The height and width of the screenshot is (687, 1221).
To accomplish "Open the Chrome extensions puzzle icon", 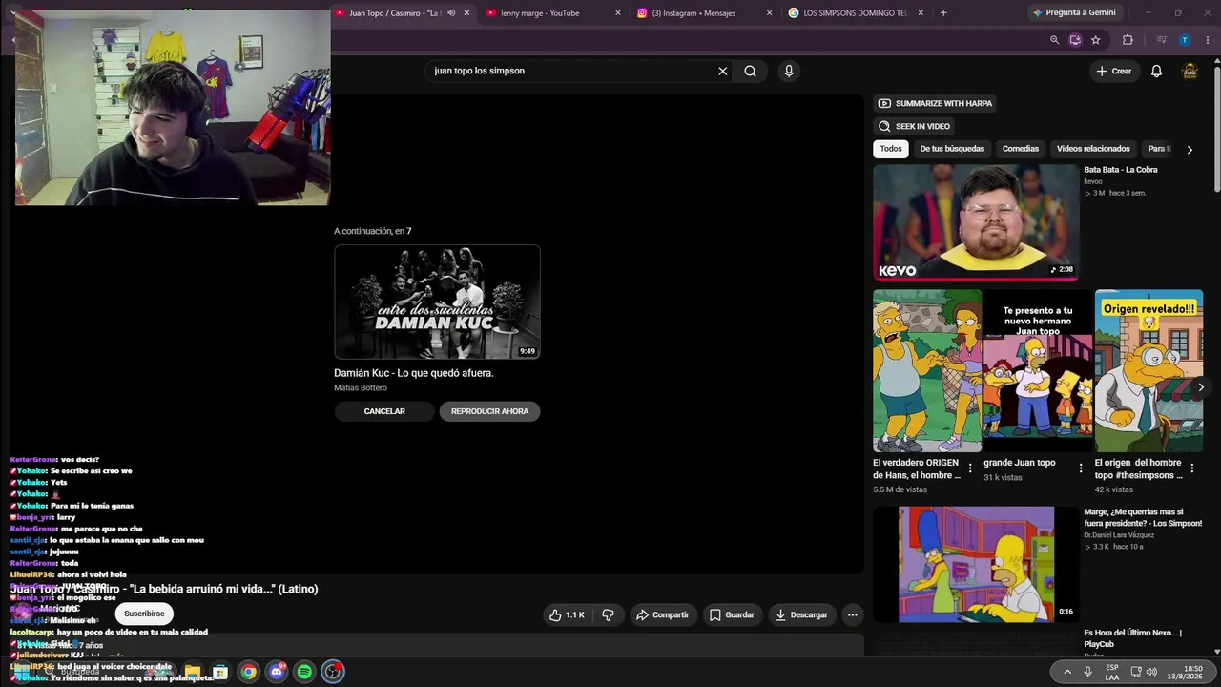I will (x=1128, y=40).
